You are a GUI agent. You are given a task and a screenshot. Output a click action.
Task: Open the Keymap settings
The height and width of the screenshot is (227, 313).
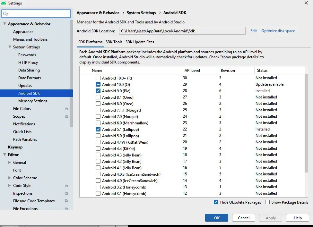pos(15,147)
